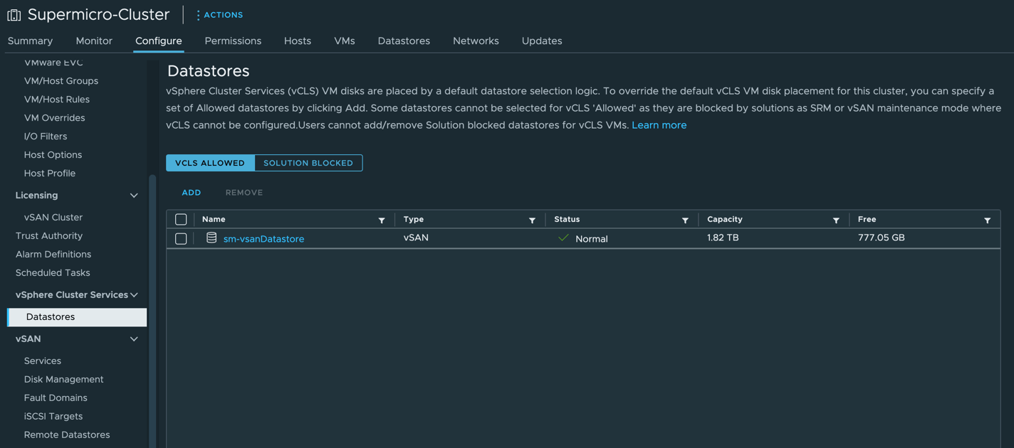Click the three-dot Actions menu icon

point(199,15)
